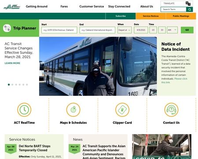Screen dimensions: 198x159
Task: Open the Contact Us headset icon
Action: tap(171, 110)
